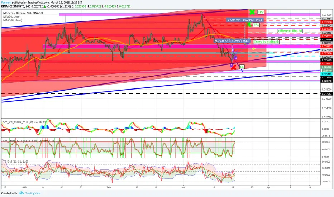This screenshot has width=334, height=197.
Task: Click the red X stop-loss marker
Action: click(x=234, y=67)
